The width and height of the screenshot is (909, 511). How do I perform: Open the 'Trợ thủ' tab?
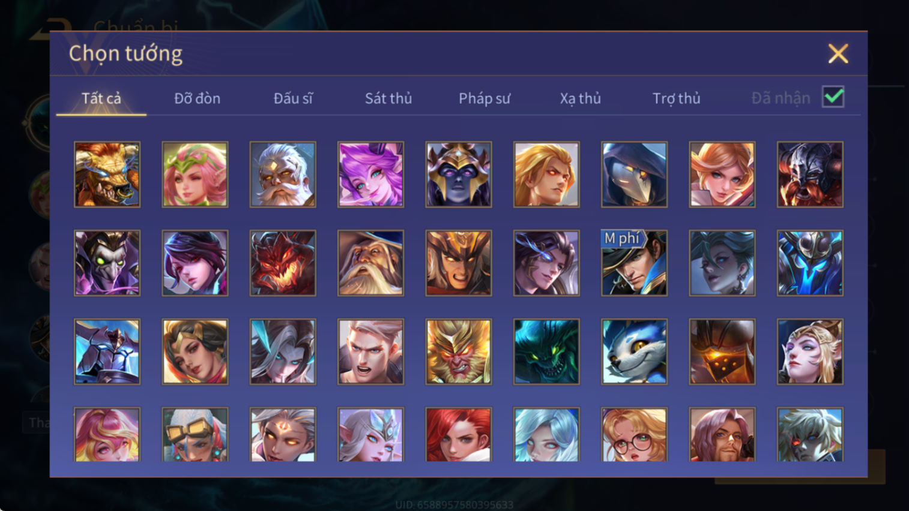(677, 98)
